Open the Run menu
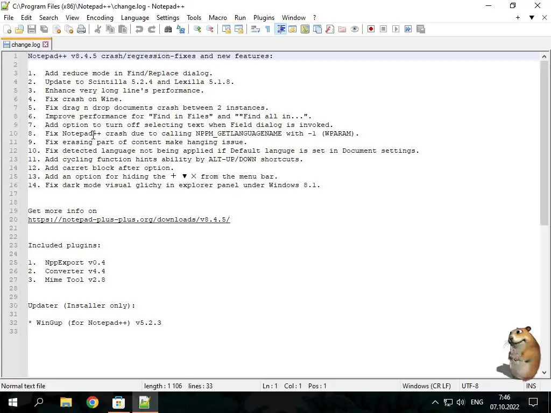This screenshot has width=551, height=413. coord(240,18)
